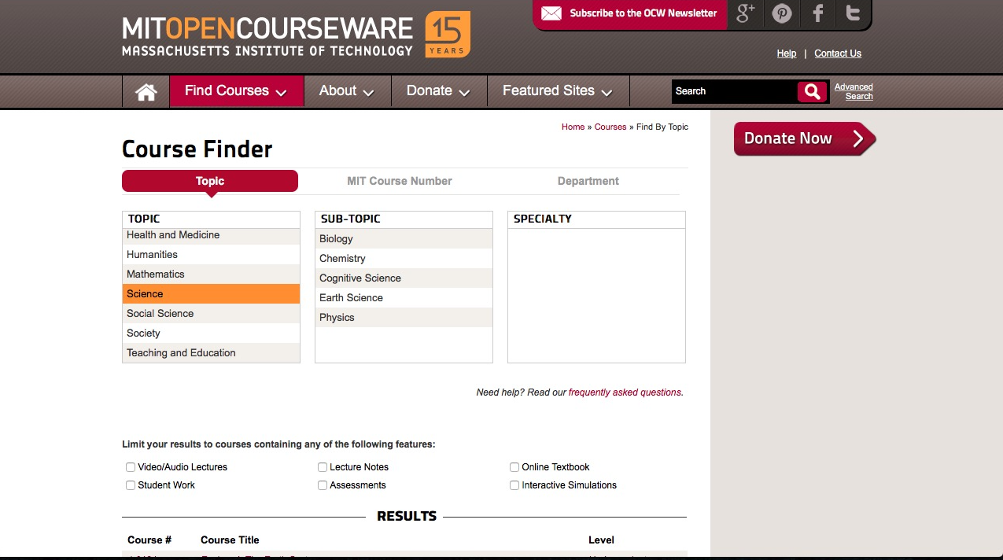Enable the Lecture Notes filter
This screenshot has width=1003, height=560.
pos(323,467)
